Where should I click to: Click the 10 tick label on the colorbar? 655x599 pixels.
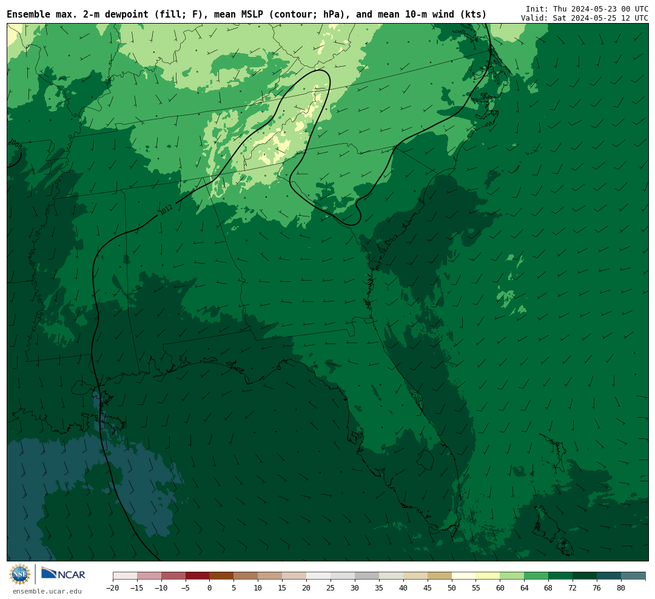coord(258,588)
